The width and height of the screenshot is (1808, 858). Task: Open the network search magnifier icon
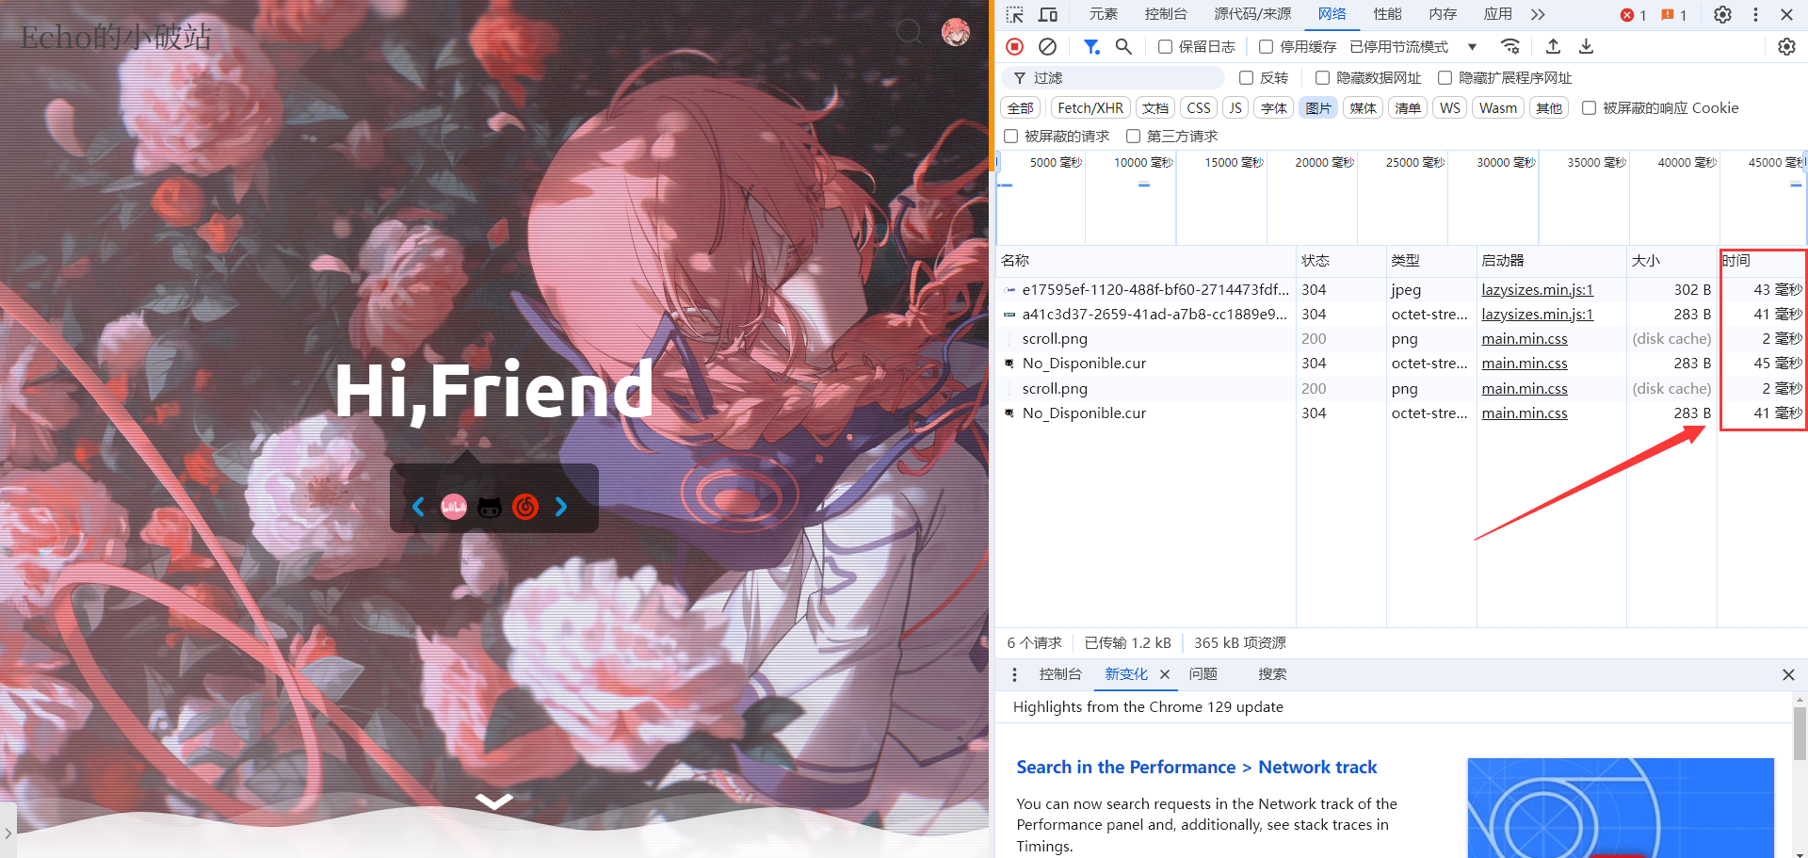tap(1123, 46)
